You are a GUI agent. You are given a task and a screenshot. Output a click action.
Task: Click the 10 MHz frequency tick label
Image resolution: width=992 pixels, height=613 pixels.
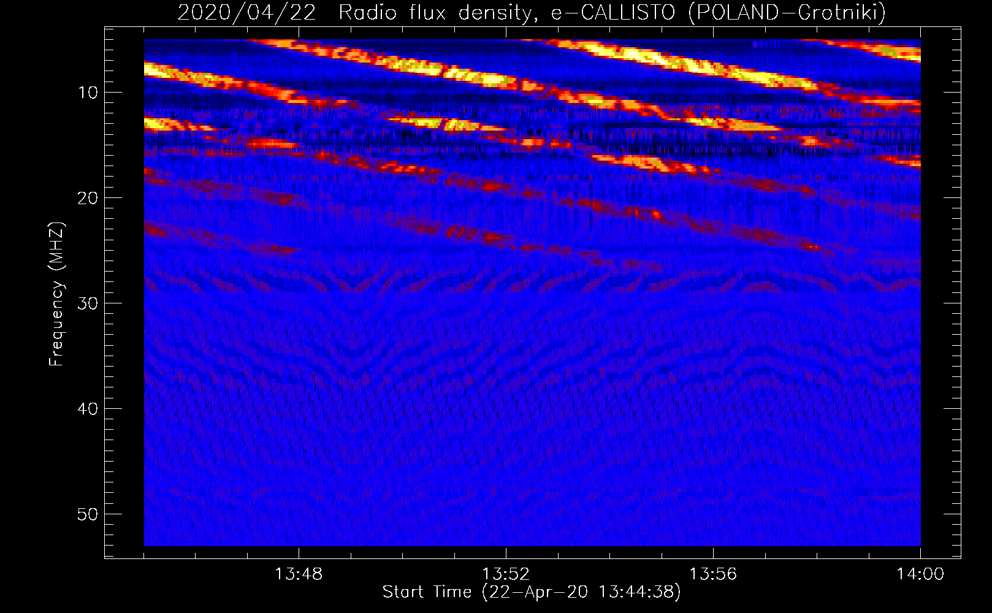pyautogui.click(x=88, y=93)
